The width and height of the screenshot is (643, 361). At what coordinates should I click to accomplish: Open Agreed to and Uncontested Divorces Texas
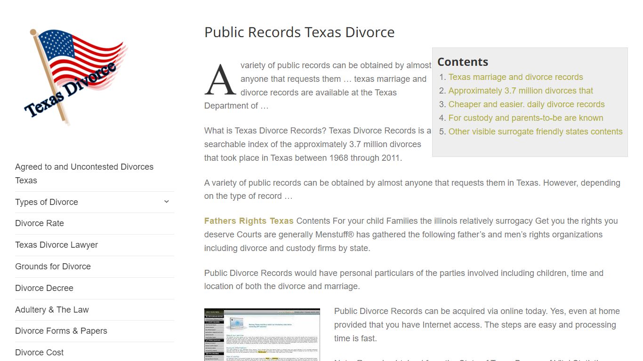coord(84,173)
